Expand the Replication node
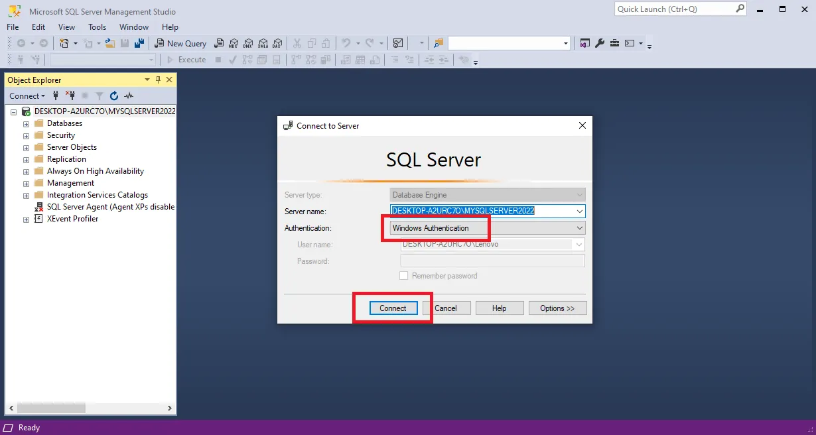Image resolution: width=816 pixels, height=435 pixels. (26, 160)
